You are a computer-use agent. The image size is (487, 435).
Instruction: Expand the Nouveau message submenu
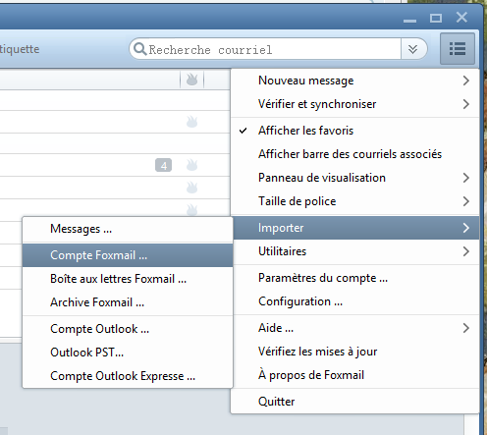point(354,81)
